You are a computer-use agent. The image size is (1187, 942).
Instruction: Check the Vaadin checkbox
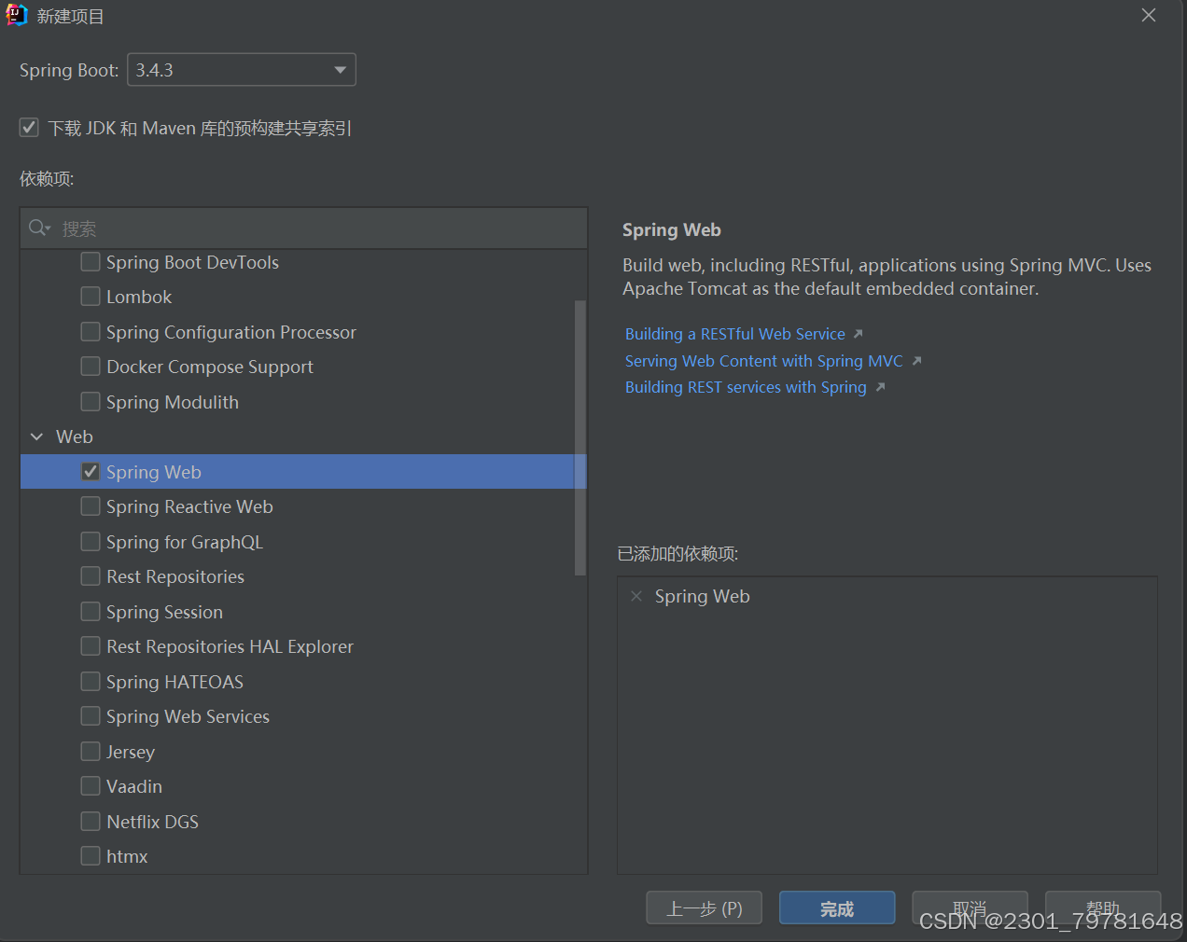(91, 785)
